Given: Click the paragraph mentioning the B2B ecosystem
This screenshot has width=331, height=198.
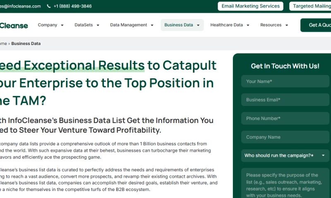Looking at the screenshot, I should [x=109, y=179].
